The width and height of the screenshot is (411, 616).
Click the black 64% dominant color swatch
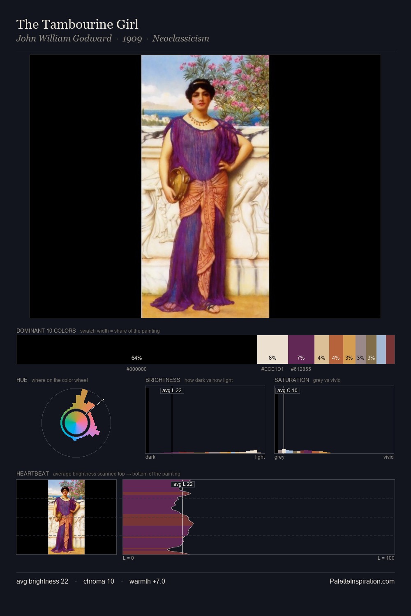(137, 349)
